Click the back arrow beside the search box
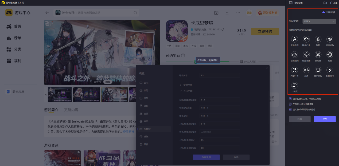 coord(47,13)
